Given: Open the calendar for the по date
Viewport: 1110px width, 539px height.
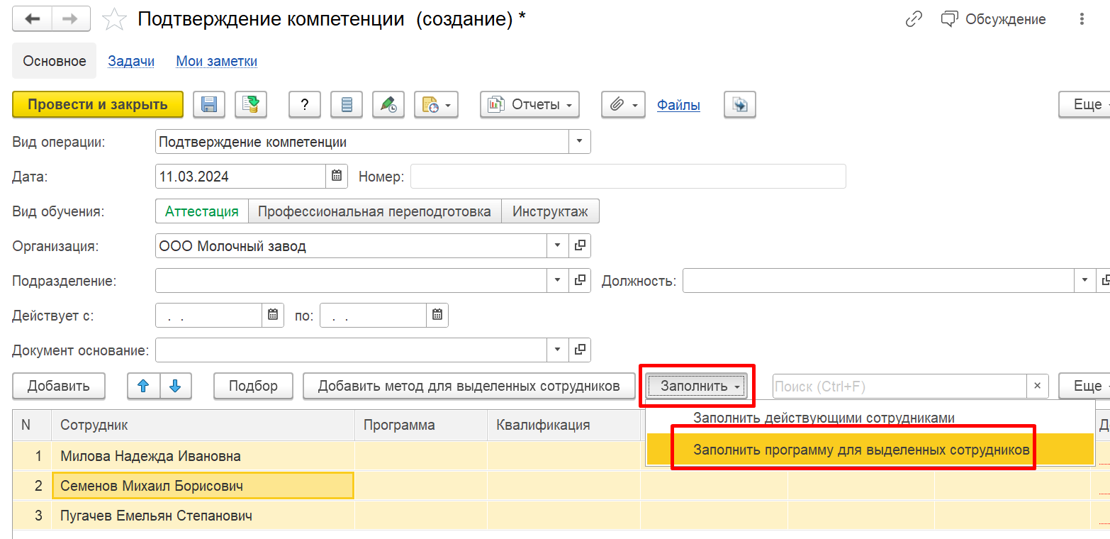Looking at the screenshot, I should point(437,316).
